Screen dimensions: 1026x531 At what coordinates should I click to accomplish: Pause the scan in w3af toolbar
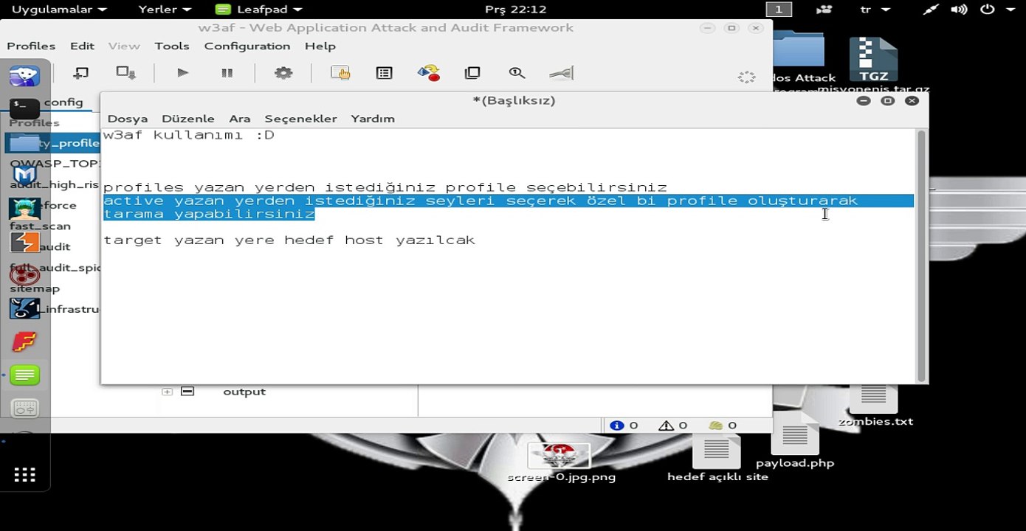click(x=227, y=73)
